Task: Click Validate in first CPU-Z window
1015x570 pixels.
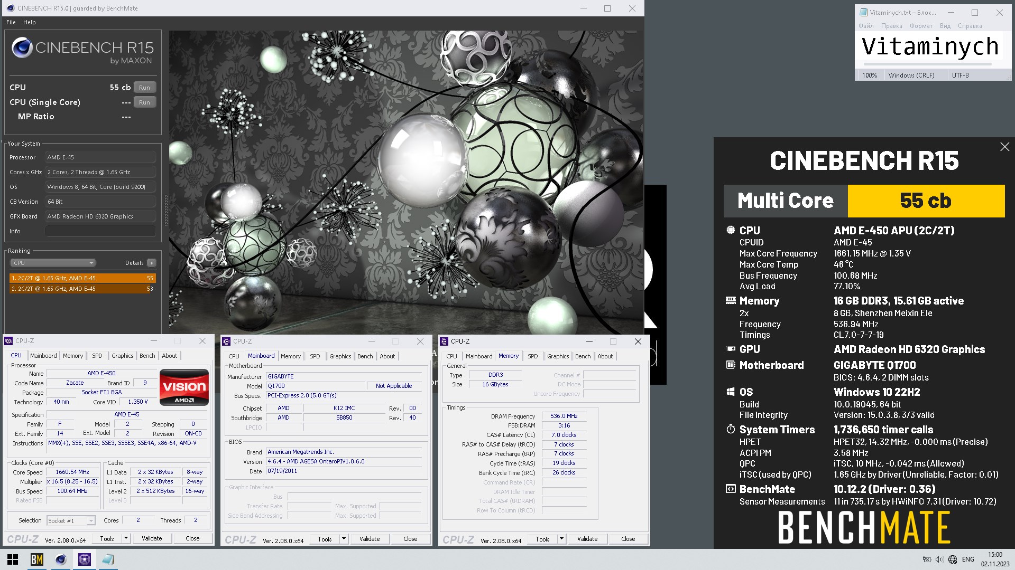Action: 152,539
